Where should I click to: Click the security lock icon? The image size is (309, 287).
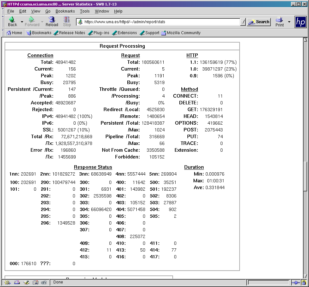[304, 283]
